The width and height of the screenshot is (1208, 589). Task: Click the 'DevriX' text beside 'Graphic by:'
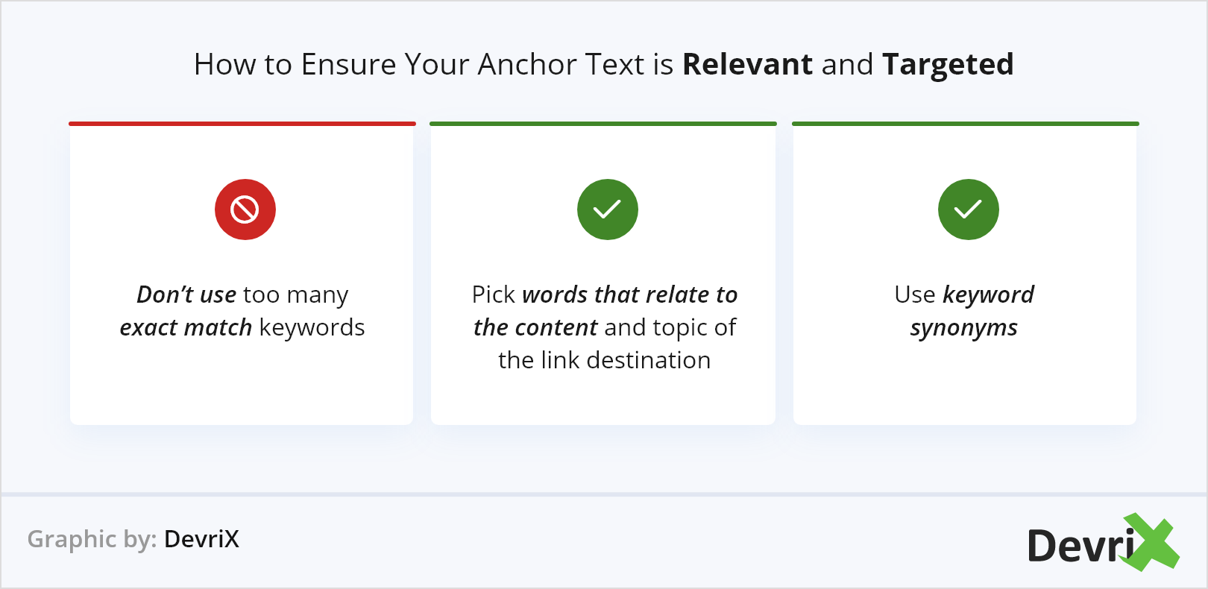click(x=201, y=539)
